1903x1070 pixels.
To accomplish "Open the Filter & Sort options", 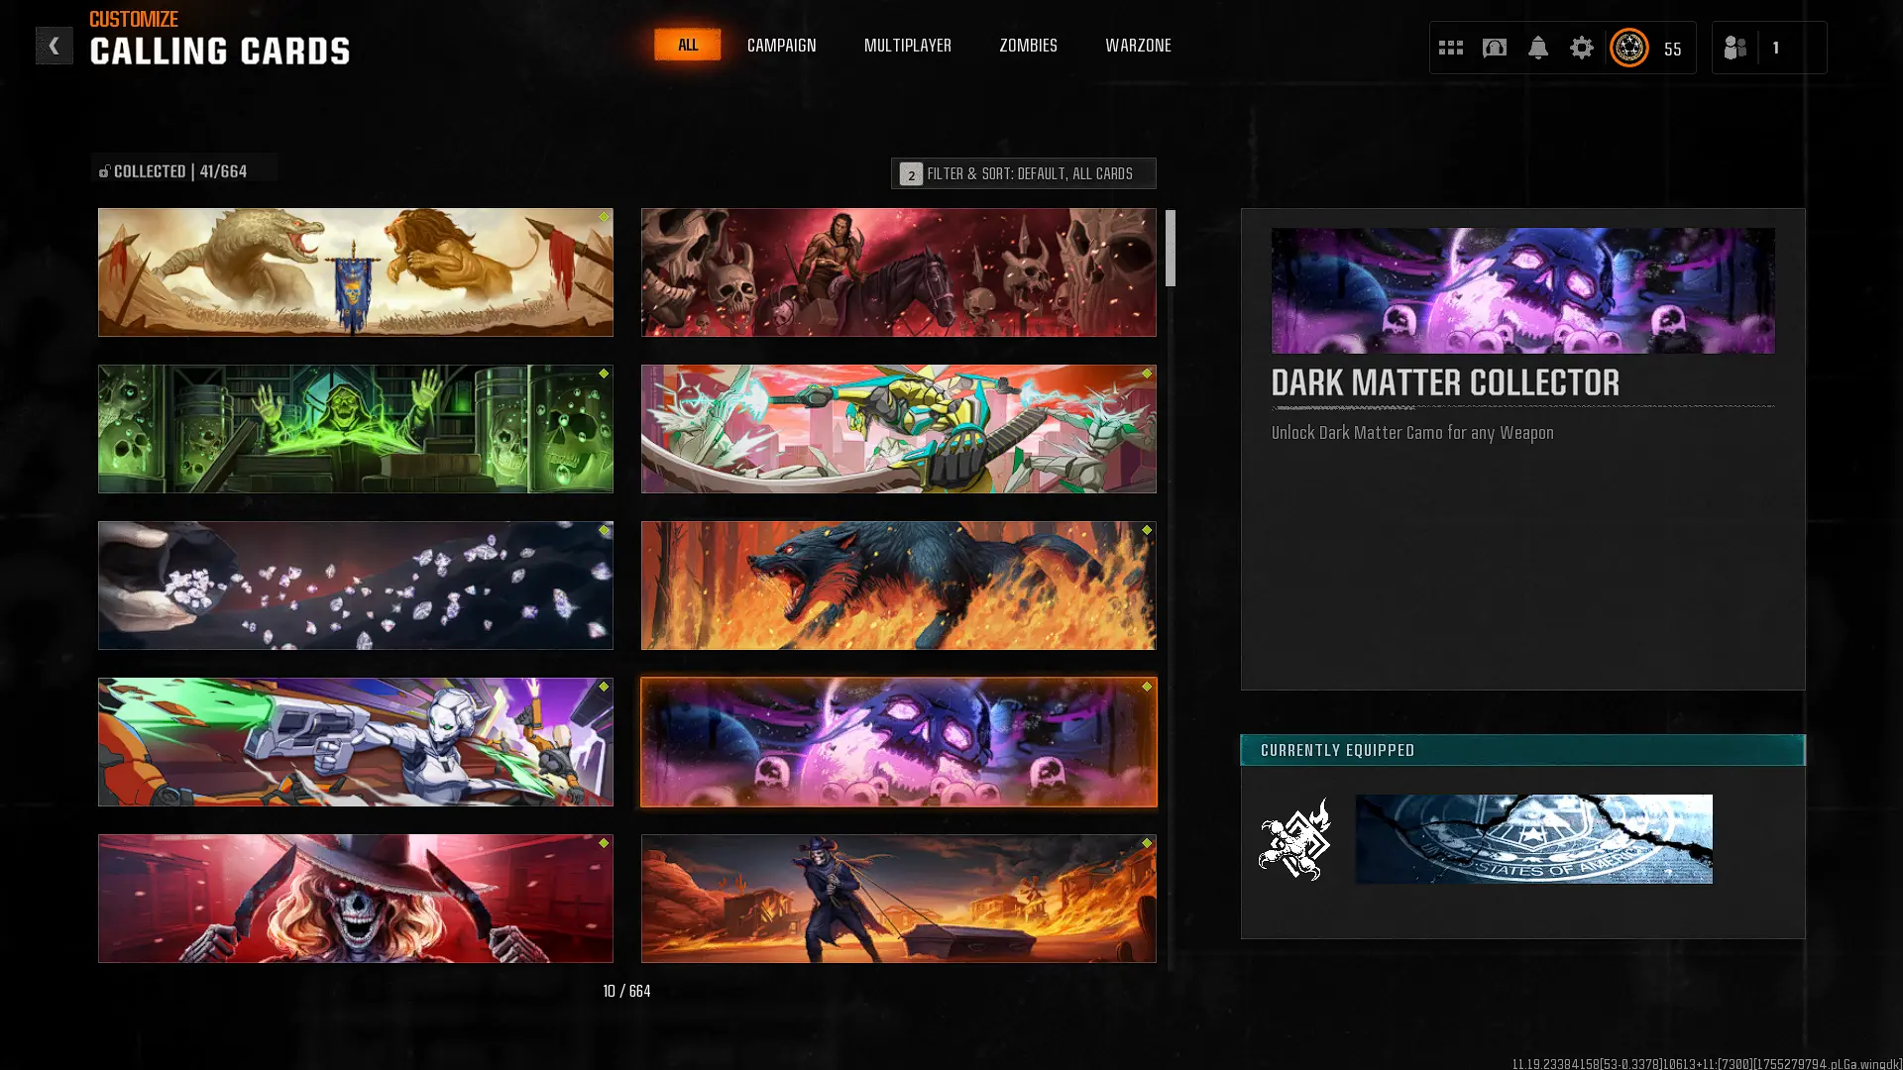I will click(x=1023, y=173).
